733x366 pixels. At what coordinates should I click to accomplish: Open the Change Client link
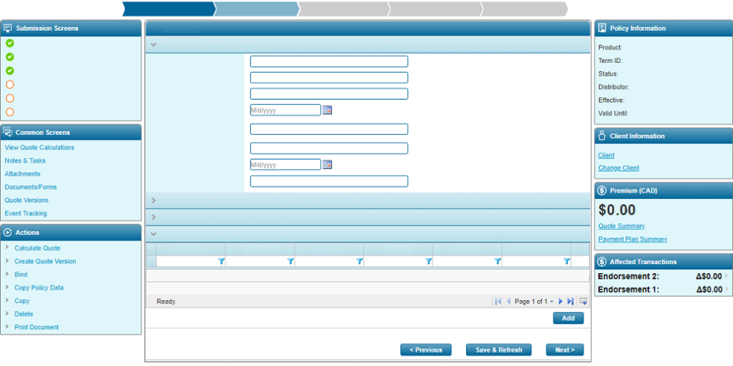click(x=618, y=168)
